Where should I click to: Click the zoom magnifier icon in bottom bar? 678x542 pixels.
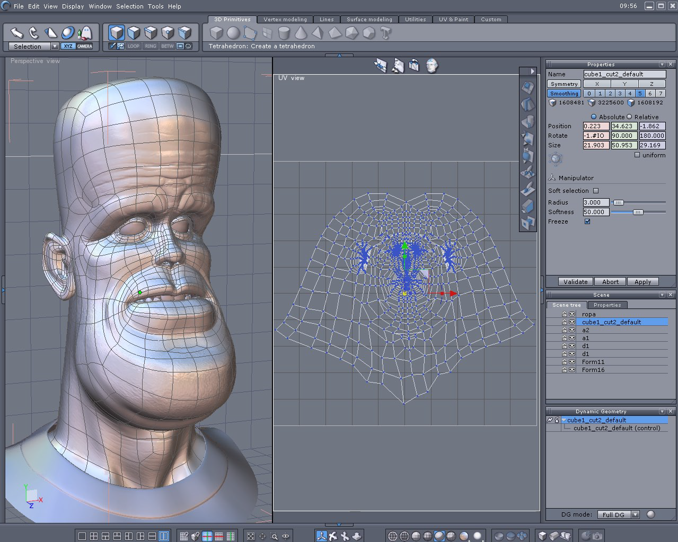pyautogui.click(x=275, y=536)
